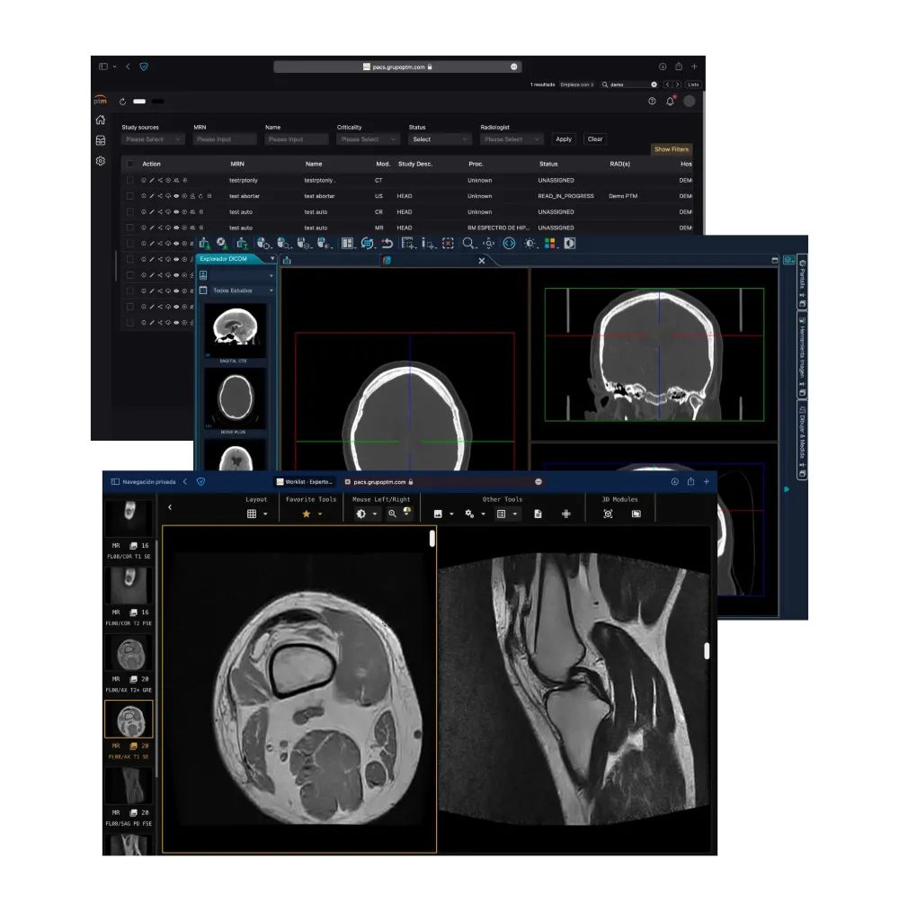899x912 pixels.
Task: Click the MRN filter input field
Action: tap(225, 139)
